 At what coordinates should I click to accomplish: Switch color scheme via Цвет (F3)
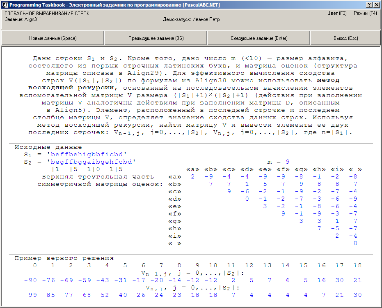click(x=337, y=13)
